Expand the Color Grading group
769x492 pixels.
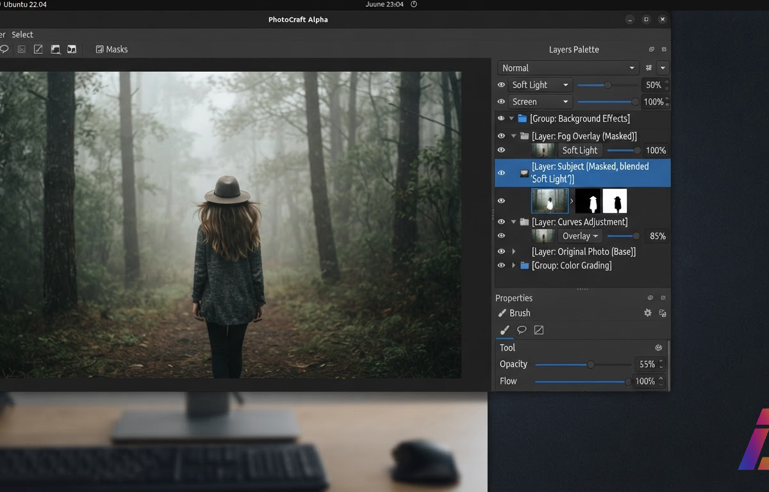(x=513, y=265)
